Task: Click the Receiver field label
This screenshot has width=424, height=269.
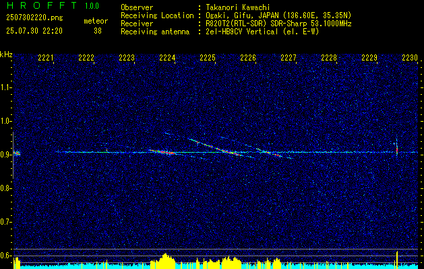Action: (137, 24)
